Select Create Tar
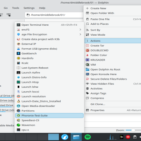The height and width of the screenshot is (141, 141). pos(113,45)
